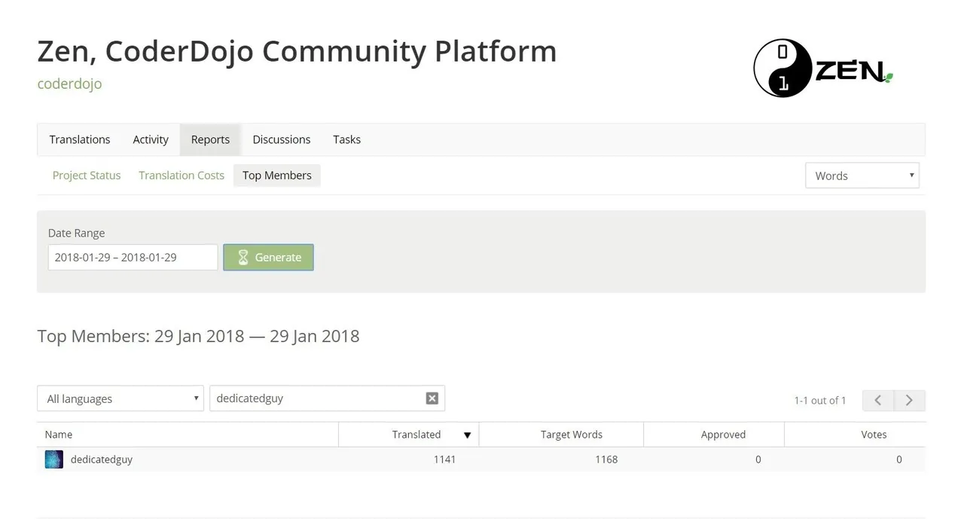Image resolution: width=964 pixels, height=522 pixels.
Task: Select the Top Members sub-tab
Action: pyautogui.click(x=277, y=176)
